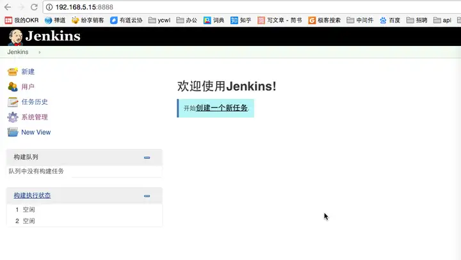
Task: Click the browser forward arrow
Action: tap(21, 7)
